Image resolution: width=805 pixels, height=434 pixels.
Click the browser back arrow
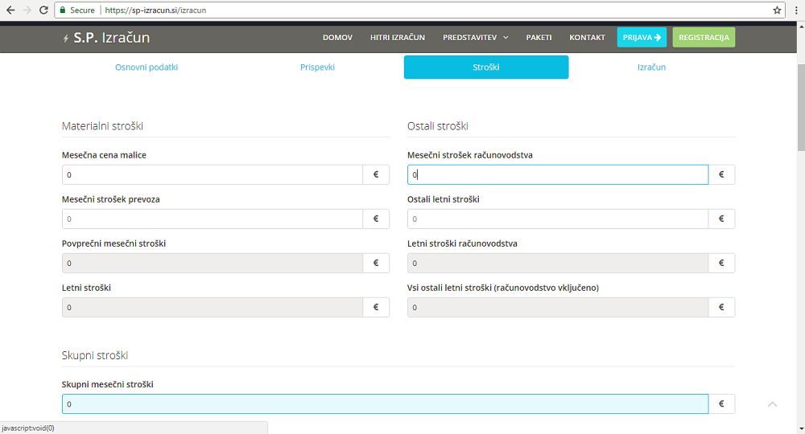click(10, 10)
